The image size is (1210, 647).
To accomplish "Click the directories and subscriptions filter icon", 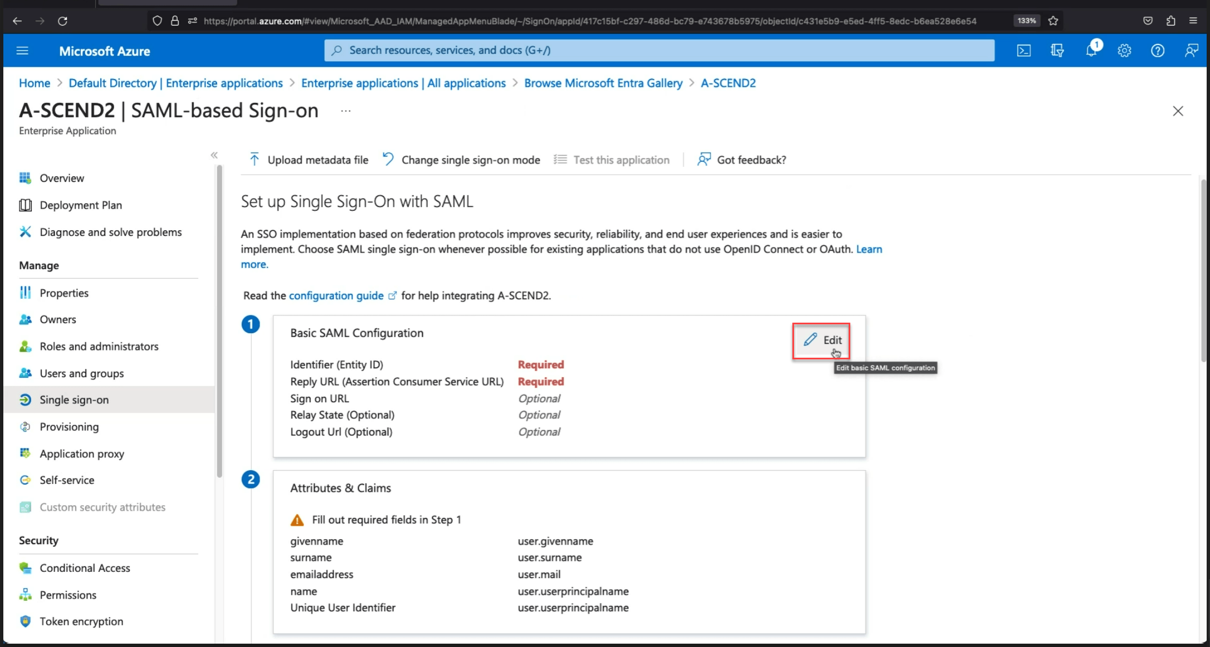I will point(1057,51).
